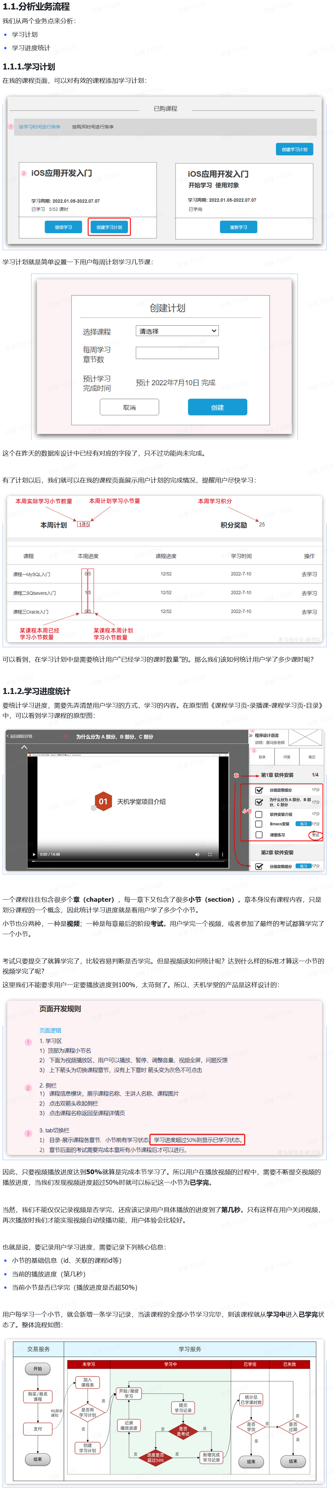
Task: Open the 请选择 course dropdown
Action: (x=177, y=331)
